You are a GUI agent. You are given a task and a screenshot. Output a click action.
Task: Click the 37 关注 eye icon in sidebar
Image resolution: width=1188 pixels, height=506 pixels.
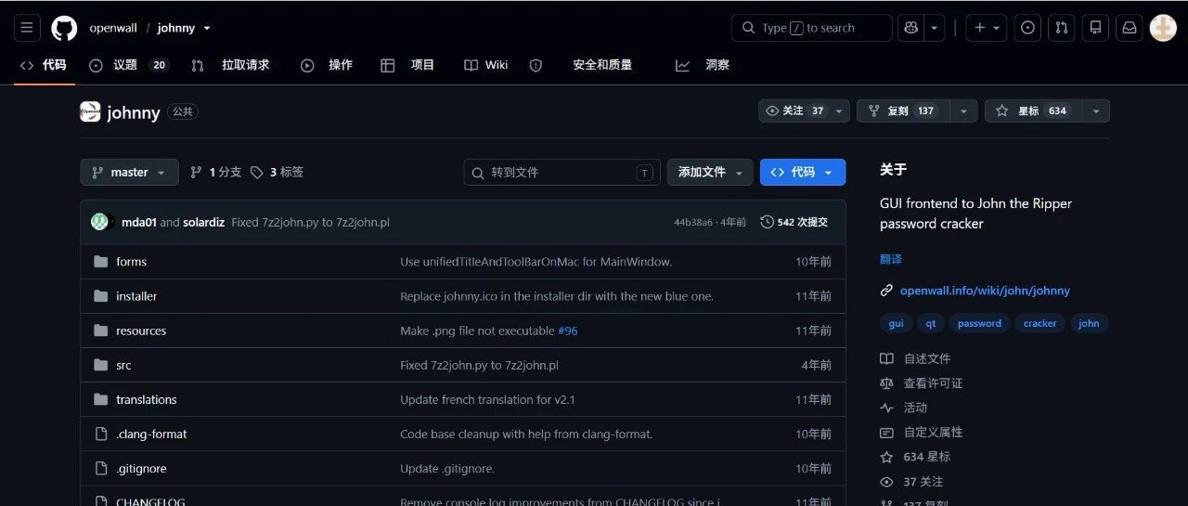pos(886,482)
